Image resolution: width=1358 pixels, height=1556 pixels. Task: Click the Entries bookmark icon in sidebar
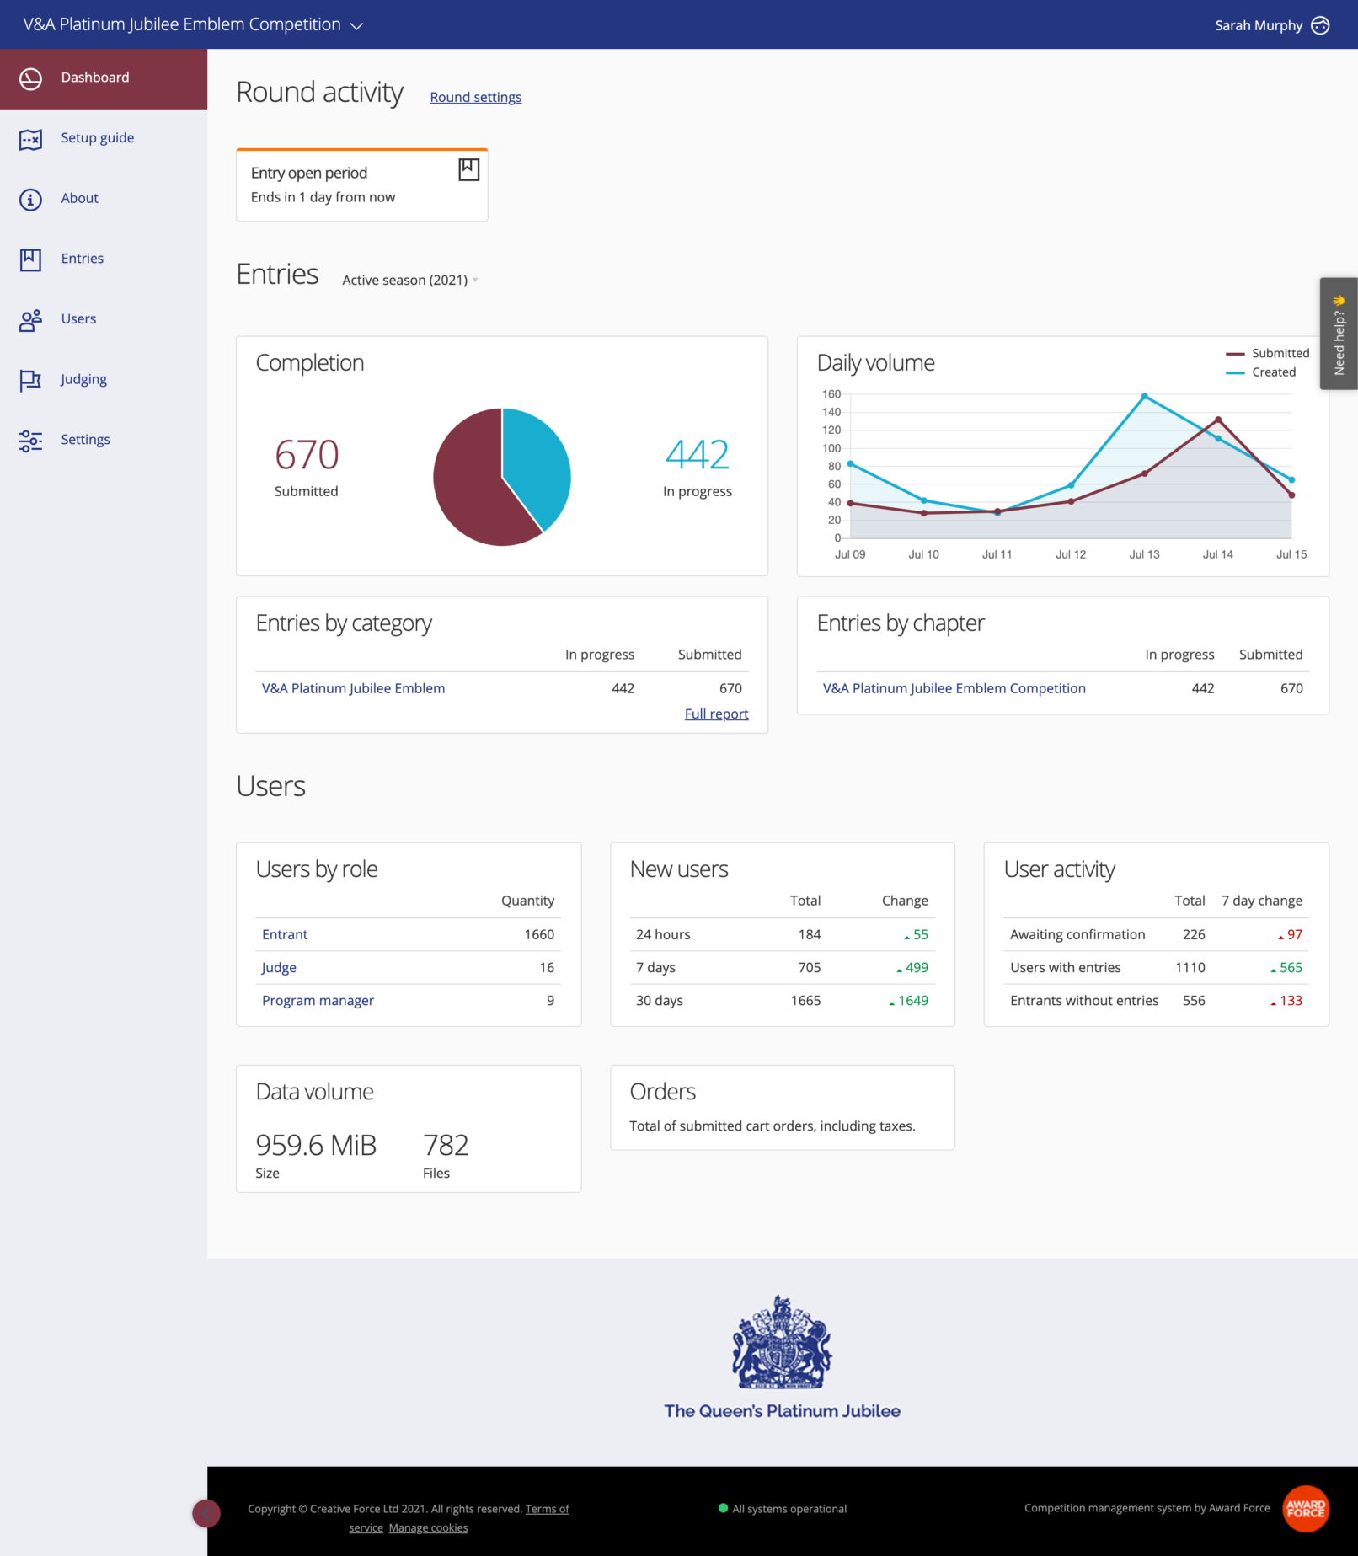(30, 259)
